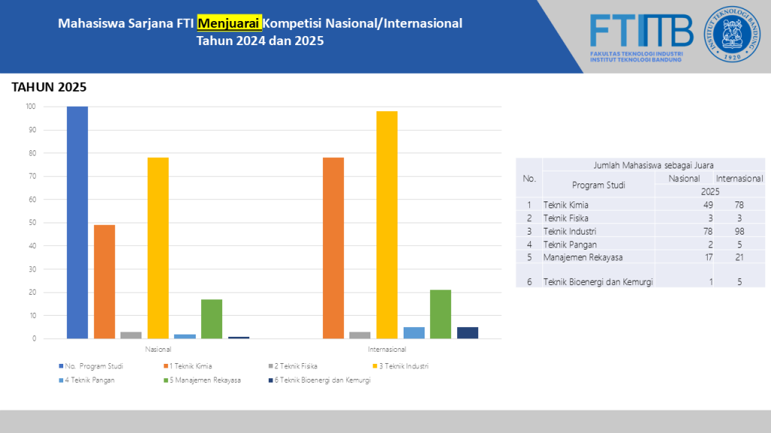
Task: Click the Internasional table column header
Action: [739, 178]
